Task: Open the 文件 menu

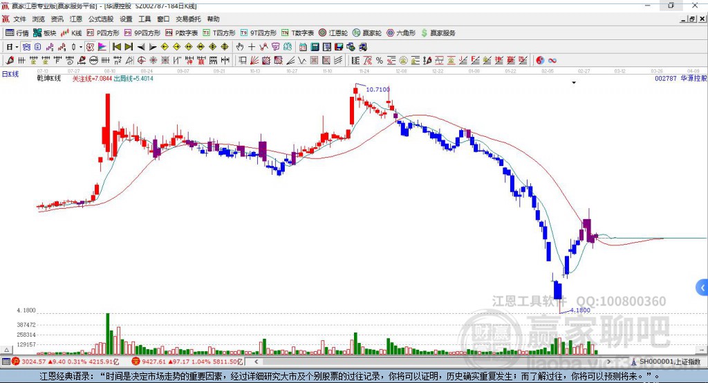Action: click(19, 19)
